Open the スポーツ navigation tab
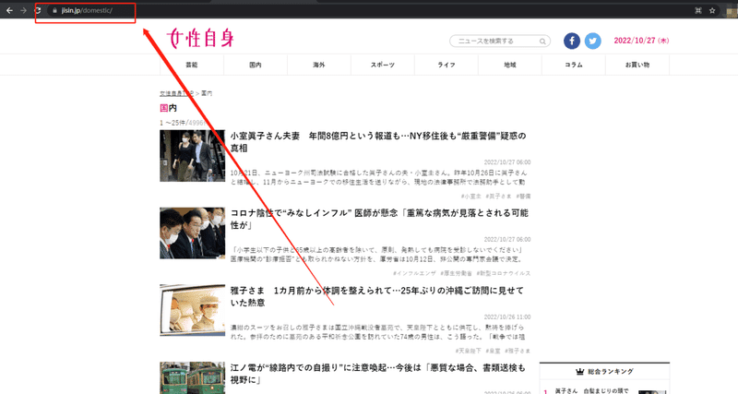 383,65
